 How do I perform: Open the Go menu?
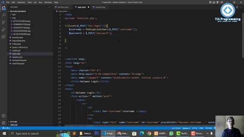point(35,2)
